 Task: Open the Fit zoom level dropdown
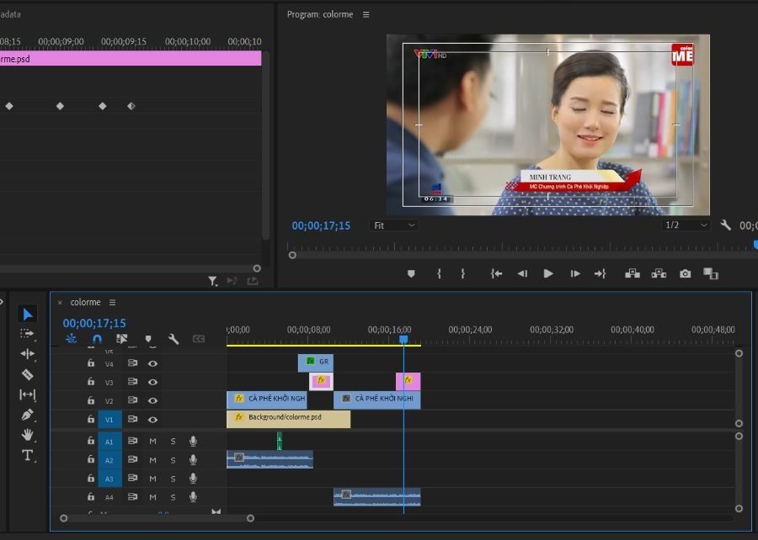[394, 225]
